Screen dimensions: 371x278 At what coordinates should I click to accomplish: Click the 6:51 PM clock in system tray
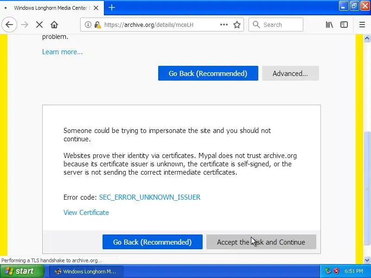354,271
